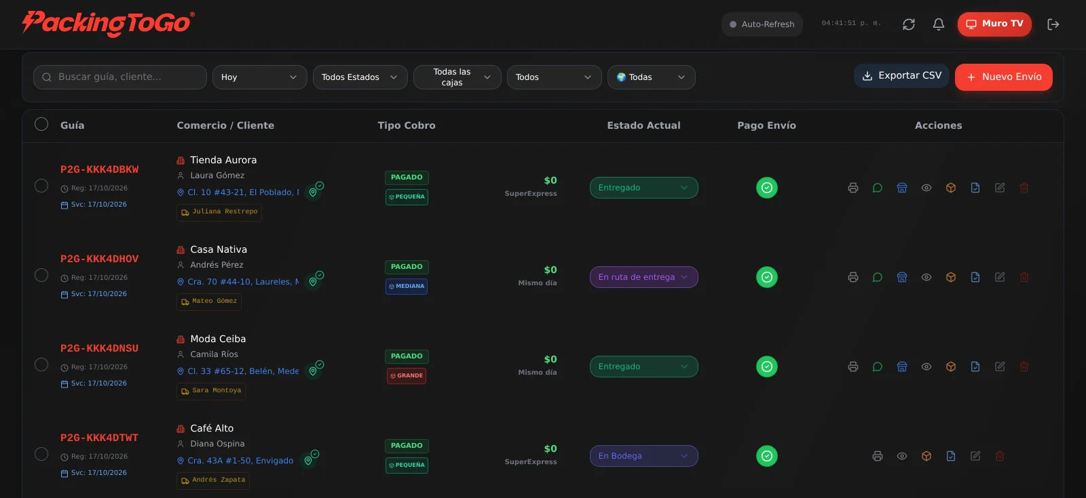Edit the Casa Nativa shipment
The image size is (1086, 498).
[x=1000, y=277]
